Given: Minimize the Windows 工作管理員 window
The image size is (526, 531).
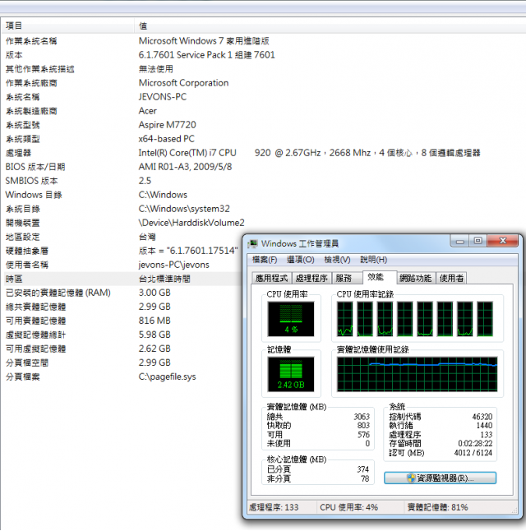Looking at the screenshot, I should coord(459,241).
